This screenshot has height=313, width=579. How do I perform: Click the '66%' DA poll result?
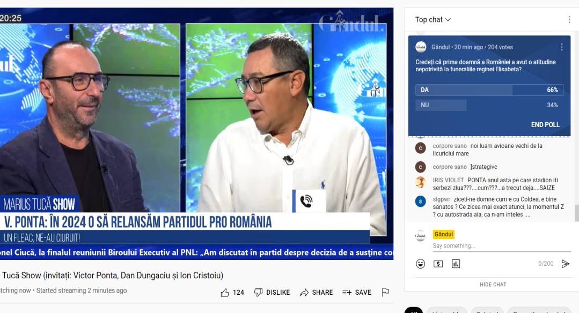point(552,90)
